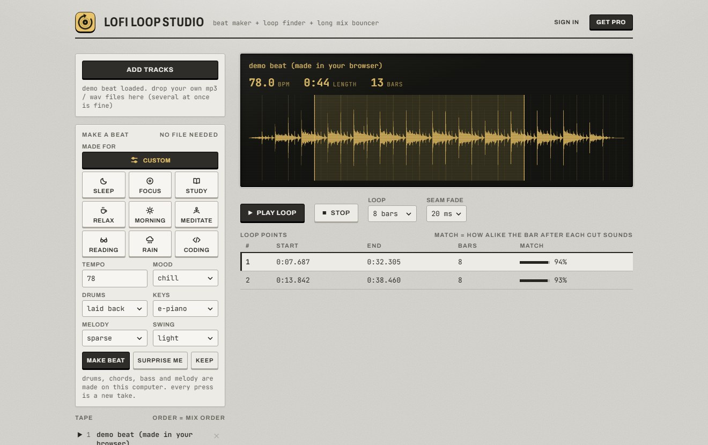Open the Loop length dropdown showing 8 bars

[x=392, y=213]
